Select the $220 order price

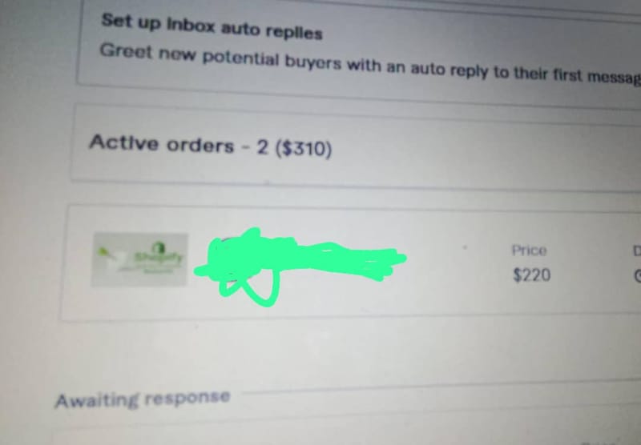[x=531, y=275]
